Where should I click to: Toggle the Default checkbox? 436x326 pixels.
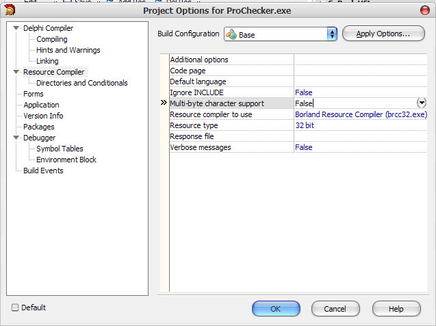coord(15,308)
